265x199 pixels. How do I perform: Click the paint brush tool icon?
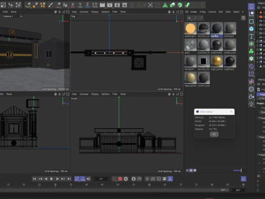50,5
